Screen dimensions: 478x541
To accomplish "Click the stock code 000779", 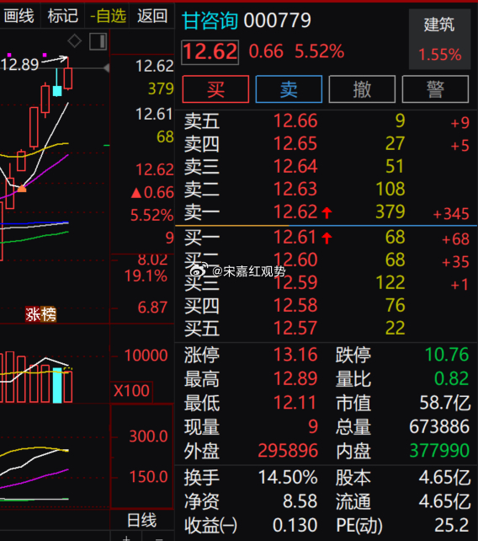I will 277,20.
